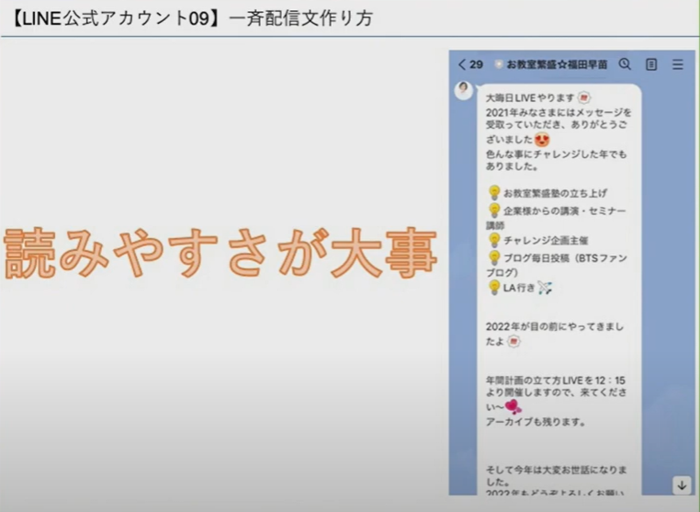Click the emoji after 大晦日LIVEやります
Image resolution: width=700 pixels, height=512 pixels.
coord(584,97)
